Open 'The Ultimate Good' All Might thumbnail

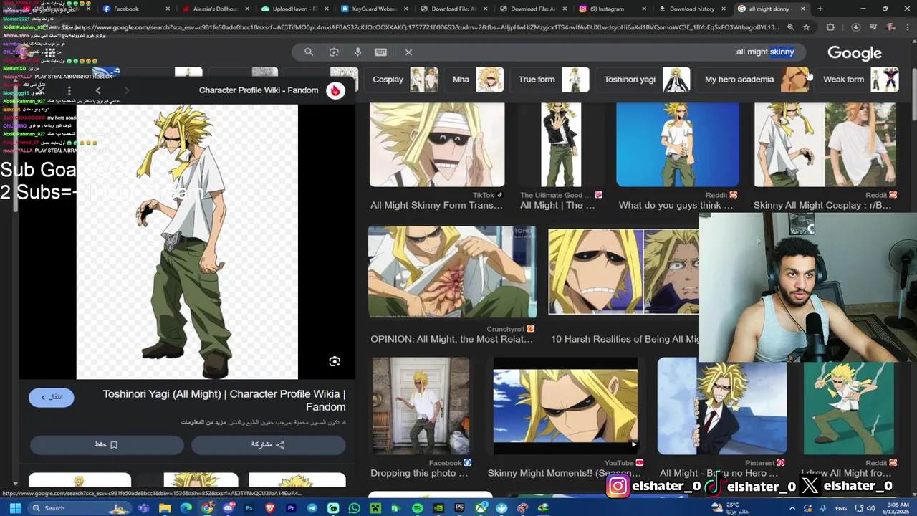click(x=561, y=145)
